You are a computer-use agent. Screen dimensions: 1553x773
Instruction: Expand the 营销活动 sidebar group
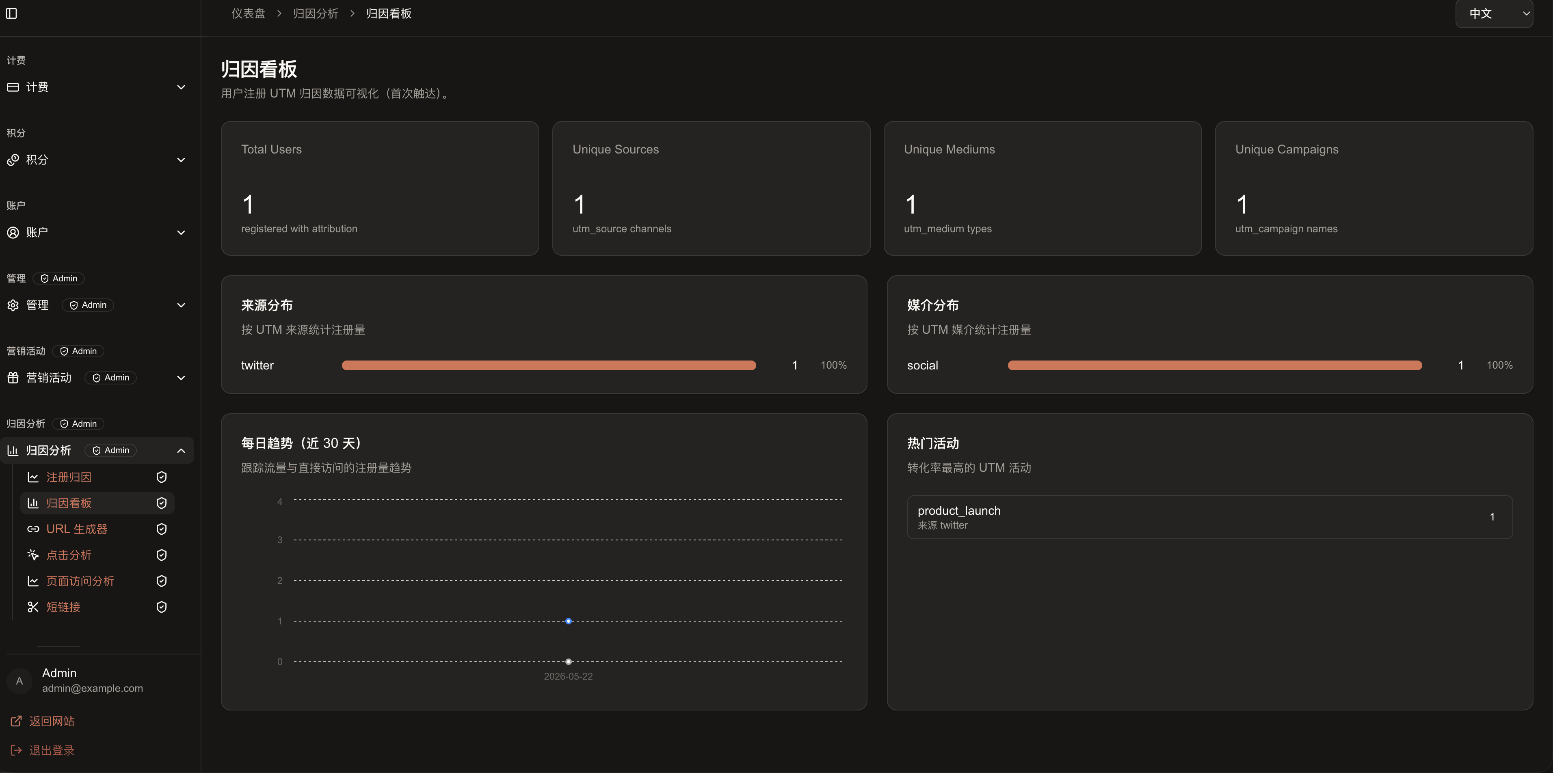[97, 378]
